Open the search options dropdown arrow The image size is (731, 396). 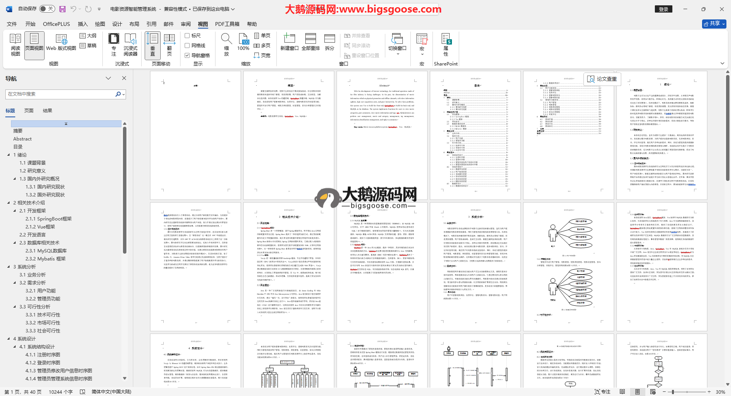[x=124, y=94]
